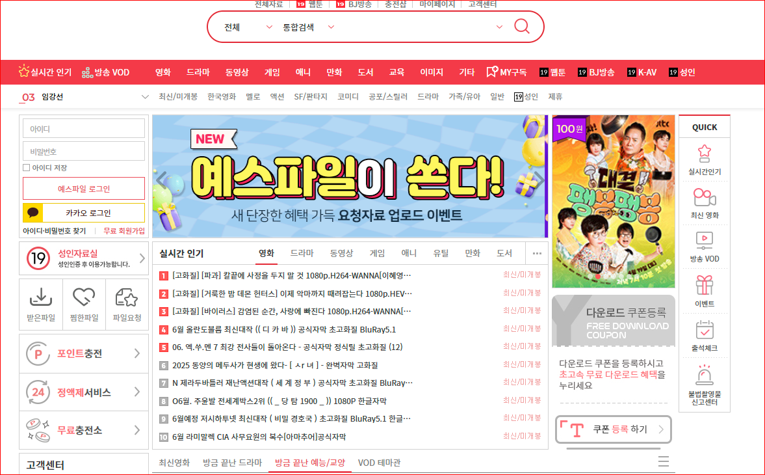Click the main search text field
Screen dimensions: 765x475
coord(415,27)
